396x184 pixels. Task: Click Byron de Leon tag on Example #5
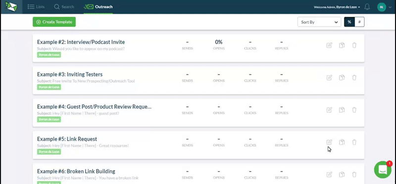click(49, 152)
